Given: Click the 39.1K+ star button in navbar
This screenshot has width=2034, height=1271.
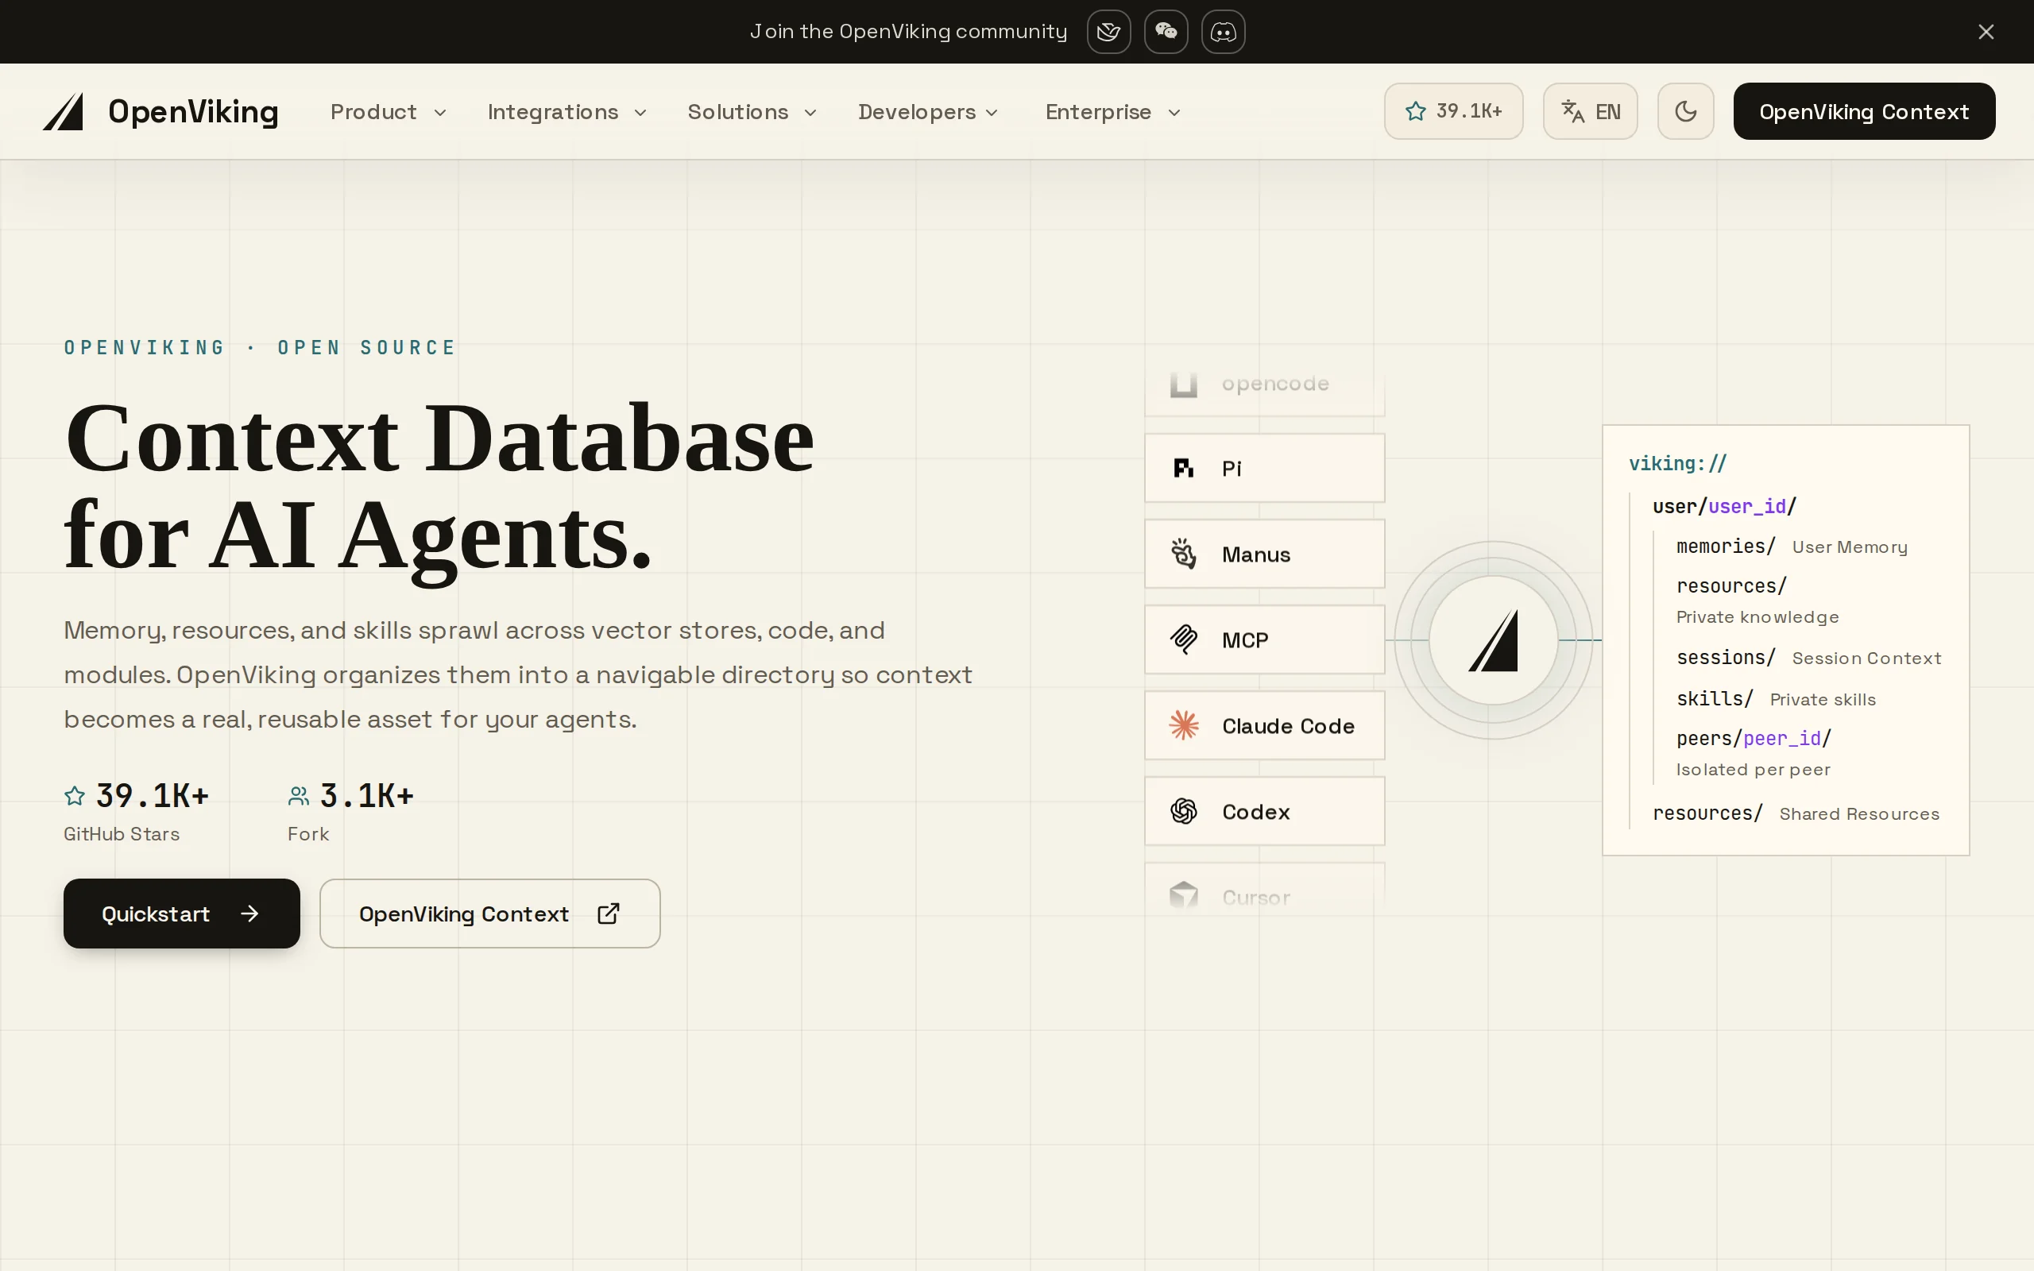Looking at the screenshot, I should (1453, 111).
